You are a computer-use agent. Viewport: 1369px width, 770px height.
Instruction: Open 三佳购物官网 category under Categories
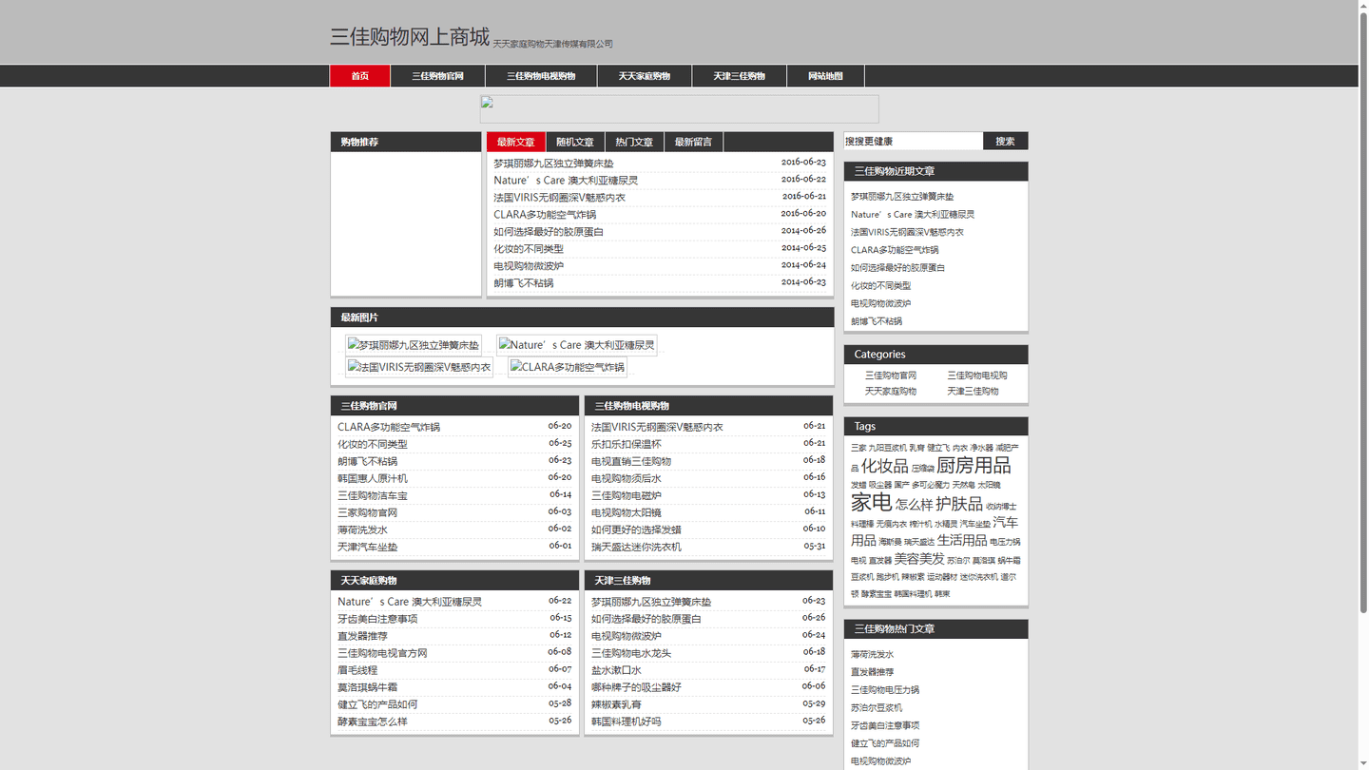891,375
